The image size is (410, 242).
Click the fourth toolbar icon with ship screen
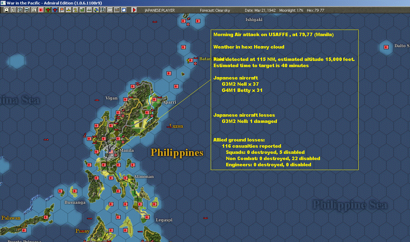click(x=27, y=10)
